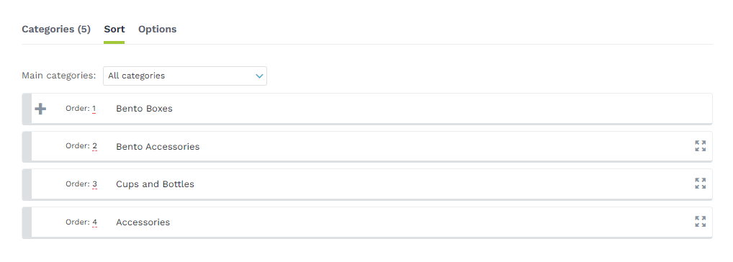This screenshot has height=262, width=733.
Task: Click the dropdown chevron arrow for All categories
Action: 259,76
